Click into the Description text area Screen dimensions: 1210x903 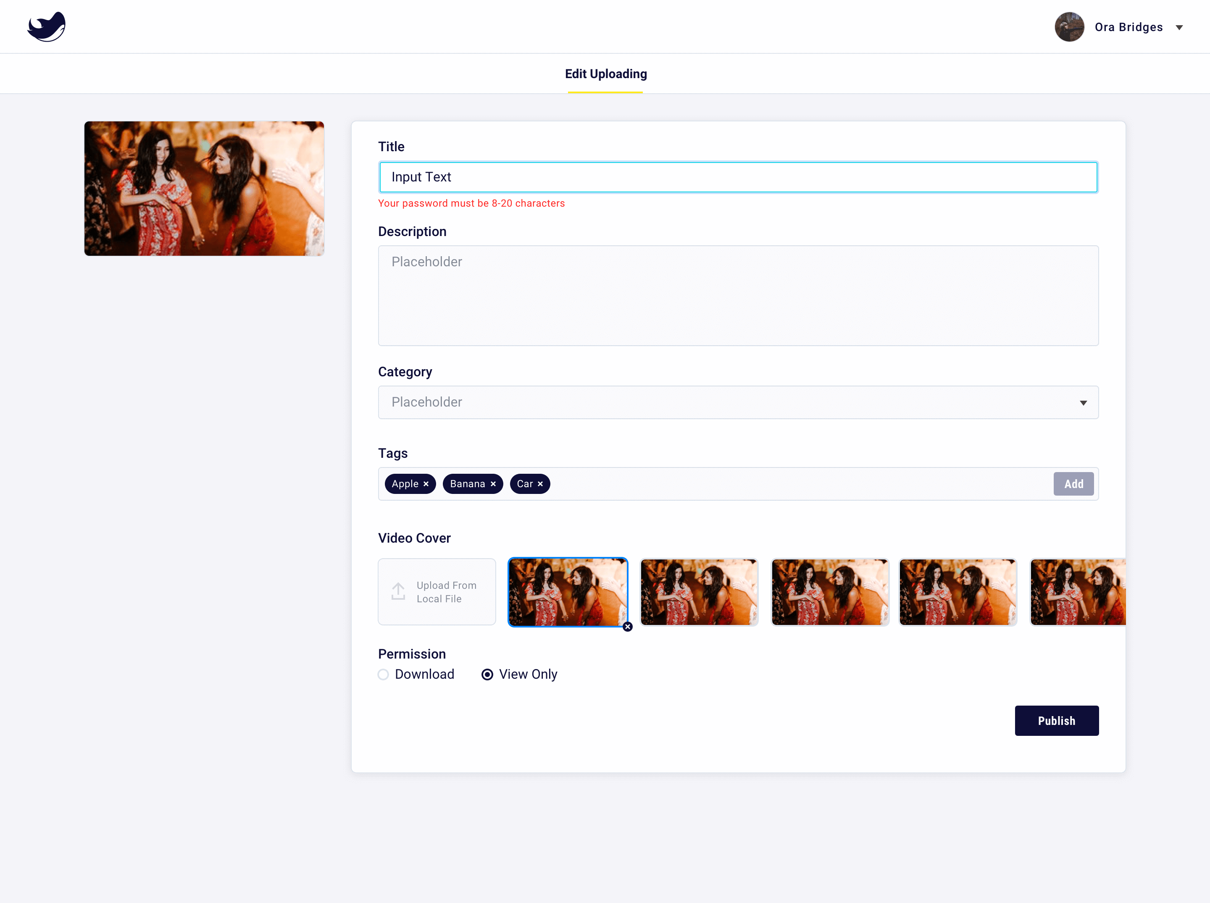click(738, 295)
